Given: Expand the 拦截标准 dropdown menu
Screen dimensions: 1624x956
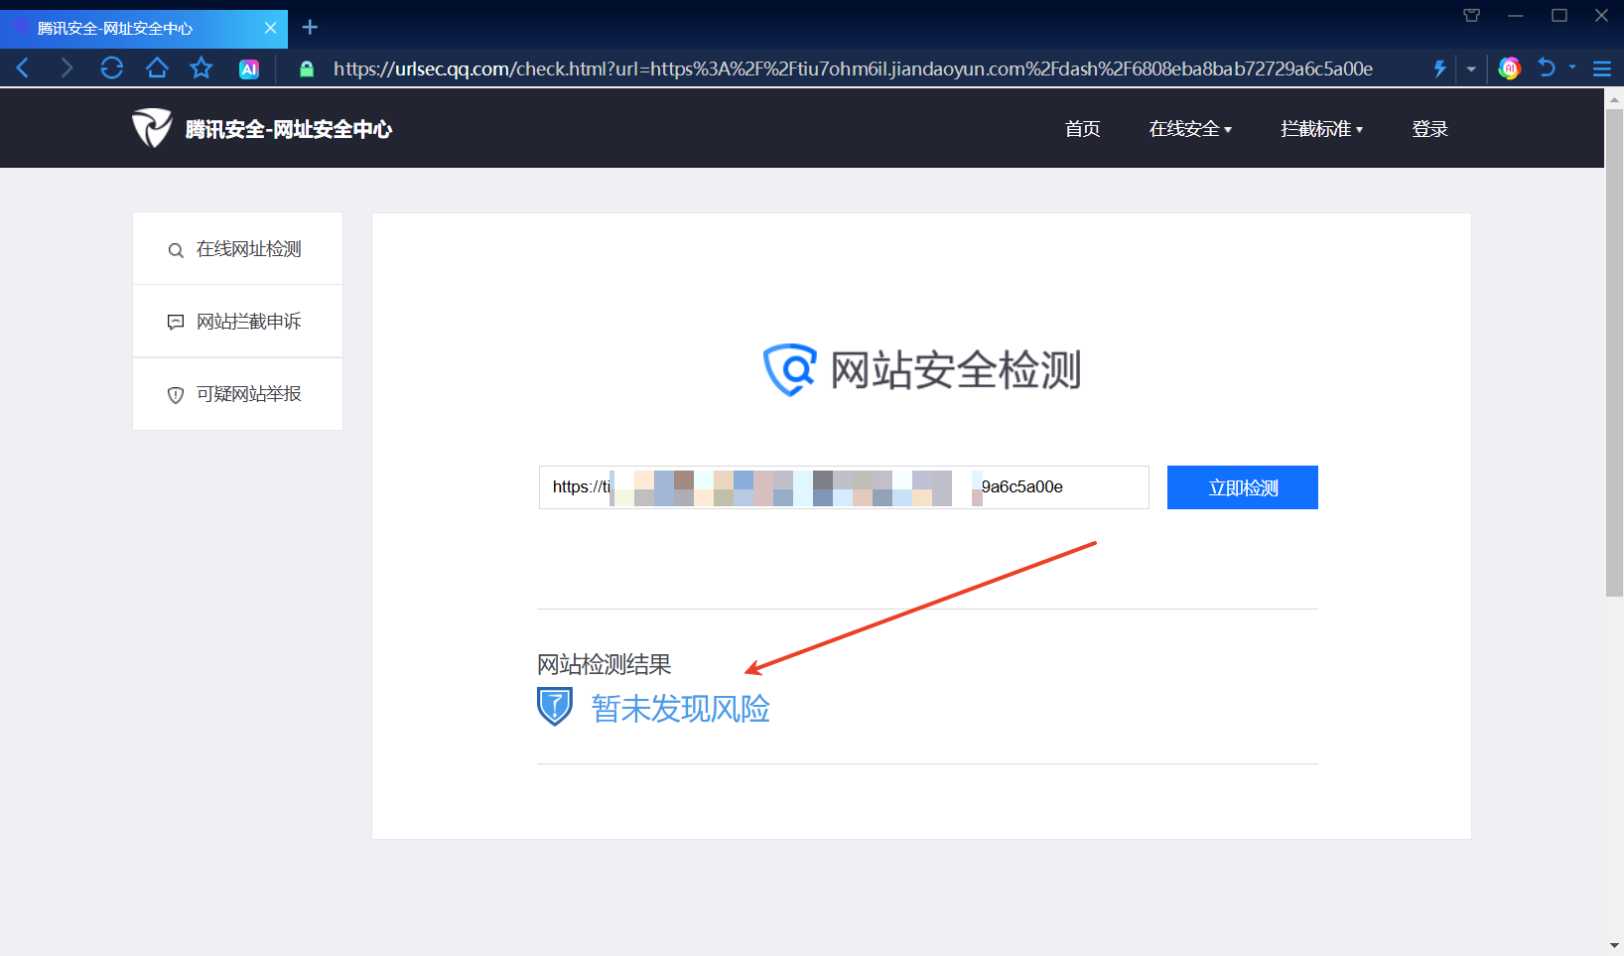Looking at the screenshot, I should pyautogui.click(x=1321, y=129).
